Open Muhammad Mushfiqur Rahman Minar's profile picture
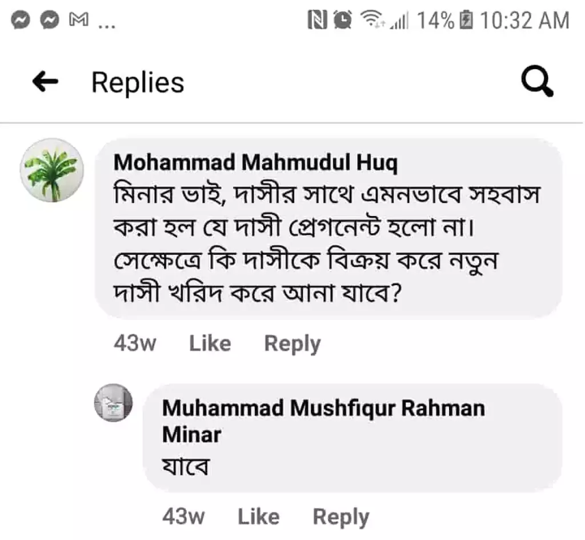Viewport: 585px width, 540px height. click(x=113, y=403)
